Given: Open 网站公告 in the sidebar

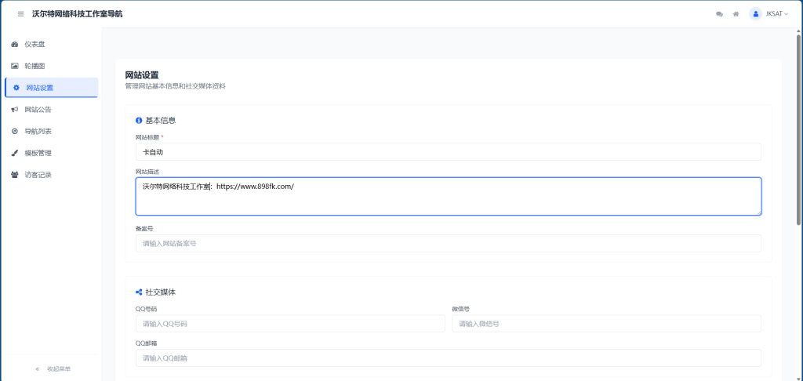Looking at the screenshot, I should tap(51, 110).
